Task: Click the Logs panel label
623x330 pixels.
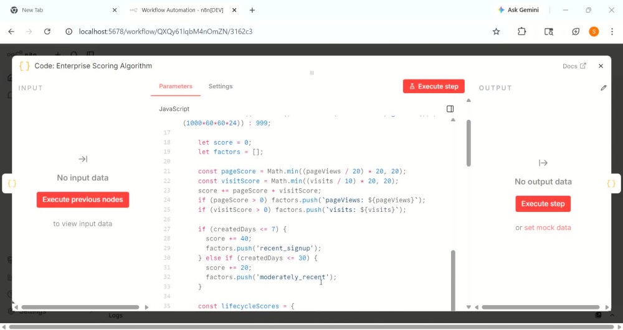Action: 115,315
